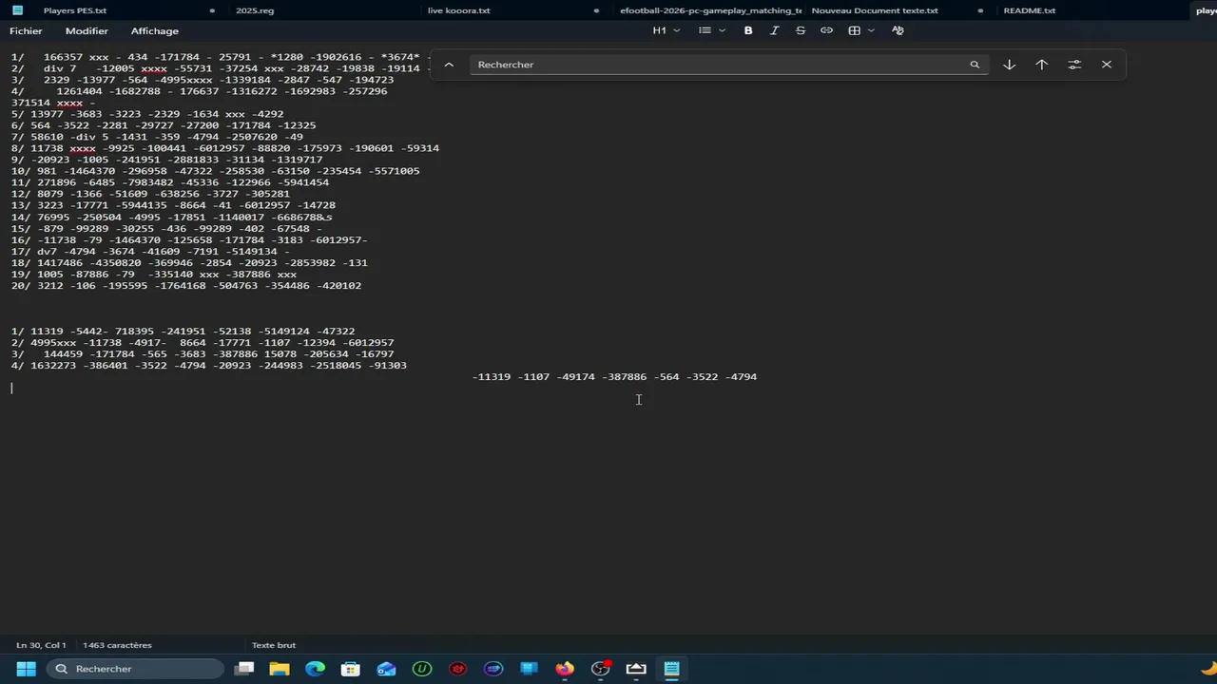
Task: Switch to the Players PES.txt tab
Action: pos(75,10)
